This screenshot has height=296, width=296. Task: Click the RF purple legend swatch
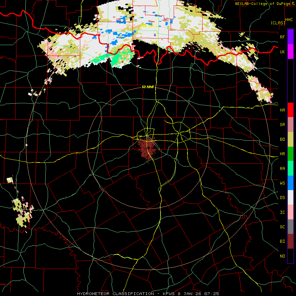point(290,37)
